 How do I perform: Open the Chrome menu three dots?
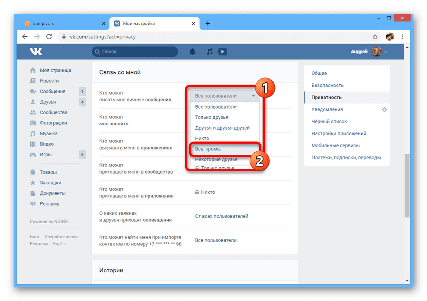[402, 36]
